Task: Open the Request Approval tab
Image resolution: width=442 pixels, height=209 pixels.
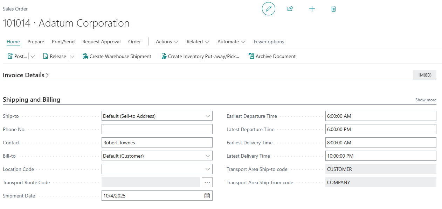Action: (101, 42)
